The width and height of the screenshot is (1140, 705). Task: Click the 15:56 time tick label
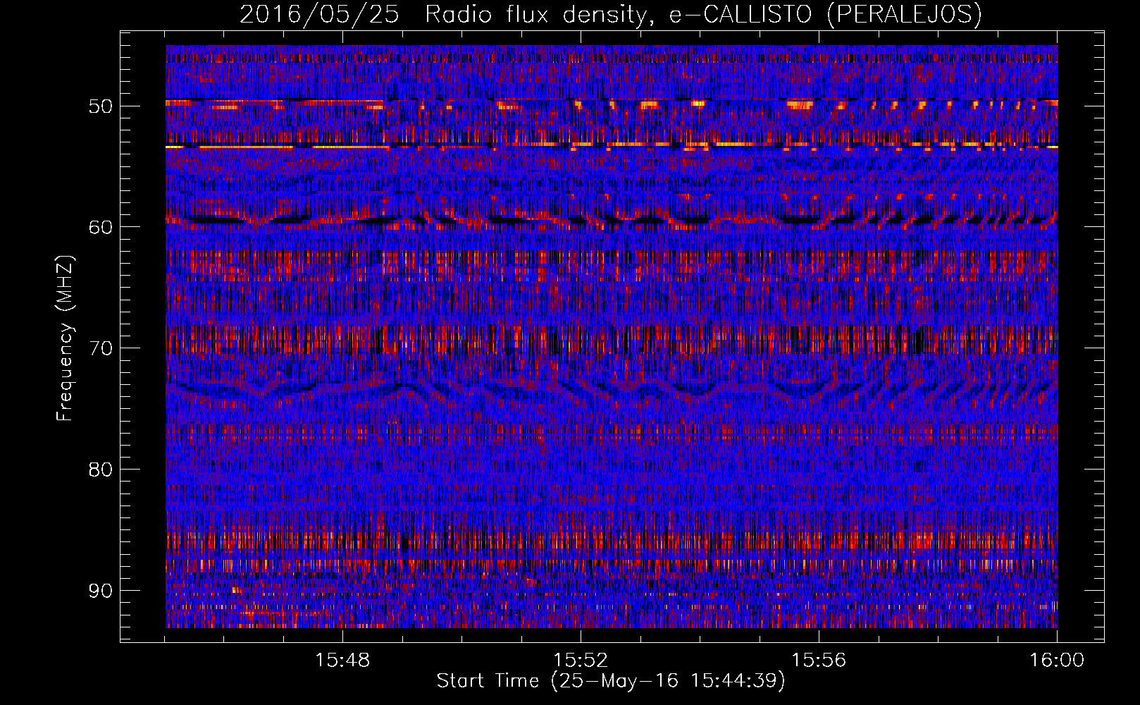(819, 661)
